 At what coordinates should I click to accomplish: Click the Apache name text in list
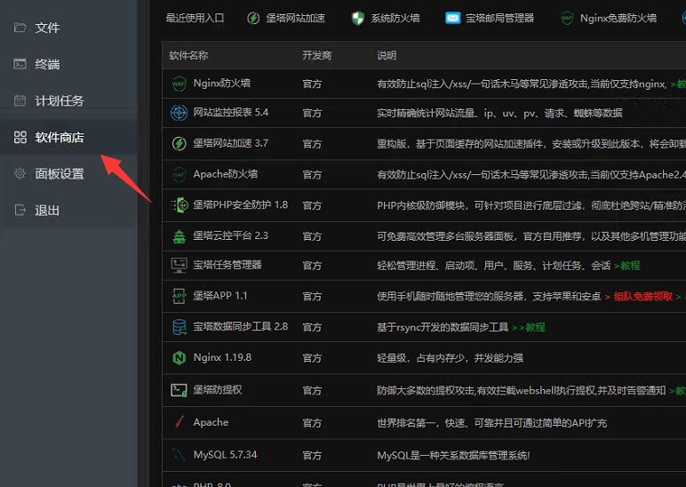211,422
